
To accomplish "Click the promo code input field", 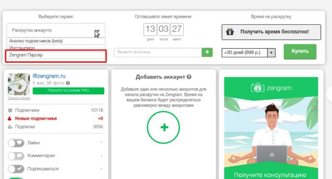I will pos(158,52).
